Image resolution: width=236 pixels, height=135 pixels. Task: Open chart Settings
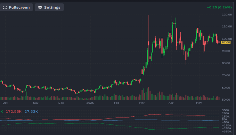[49, 7]
